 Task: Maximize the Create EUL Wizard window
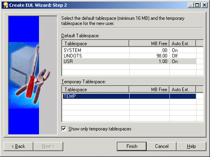pyautogui.click(x=197, y=5)
